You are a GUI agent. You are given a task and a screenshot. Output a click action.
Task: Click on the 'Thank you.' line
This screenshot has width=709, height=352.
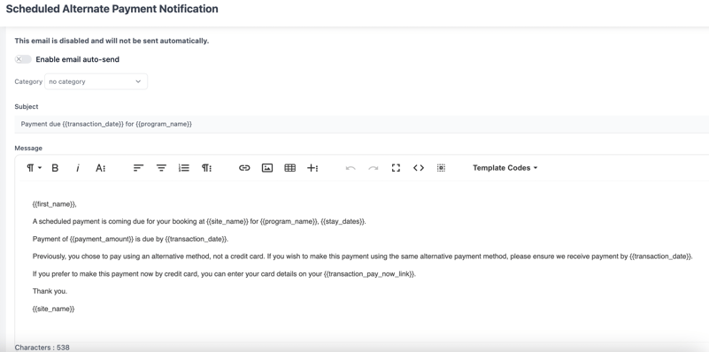50,292
